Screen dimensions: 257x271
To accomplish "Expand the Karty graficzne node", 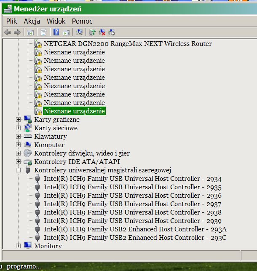I will pyautogui.click(x=18, y=119).
